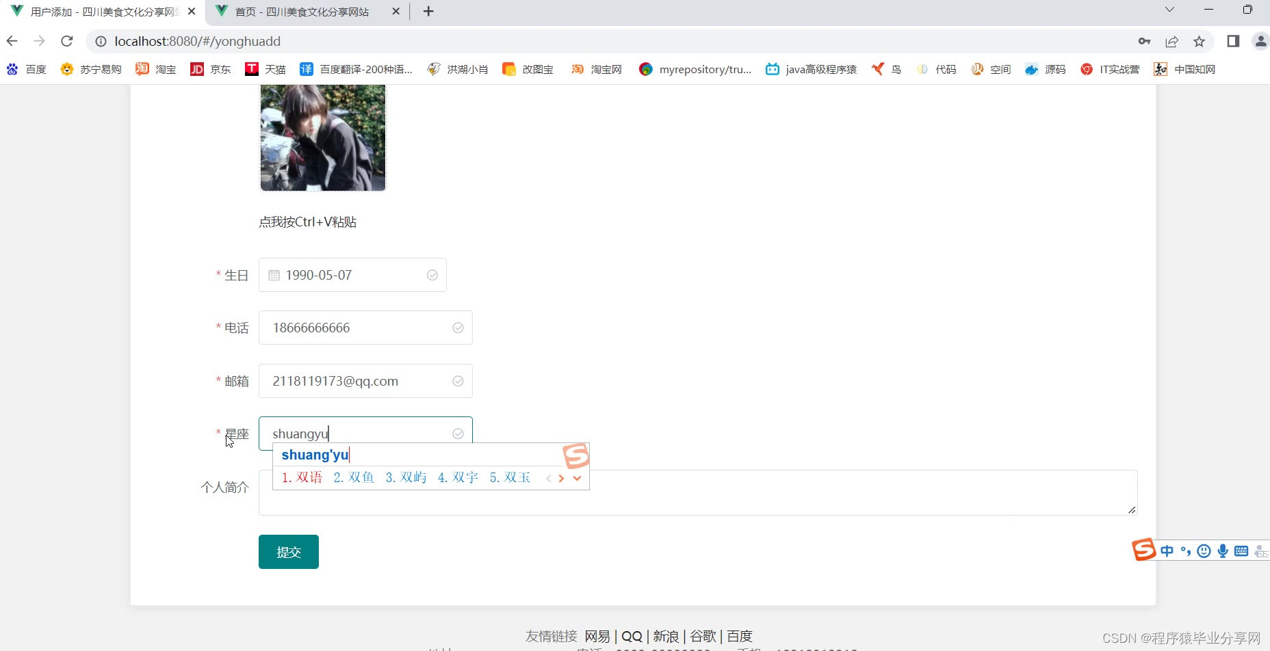Open the 天猫 bookmark
The image size is (1270, 651).
pyautogui.click(x=265, y=69)
